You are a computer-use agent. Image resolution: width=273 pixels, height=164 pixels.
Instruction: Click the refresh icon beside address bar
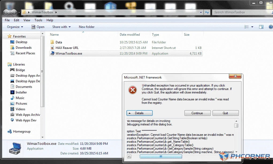click(207, 12)
